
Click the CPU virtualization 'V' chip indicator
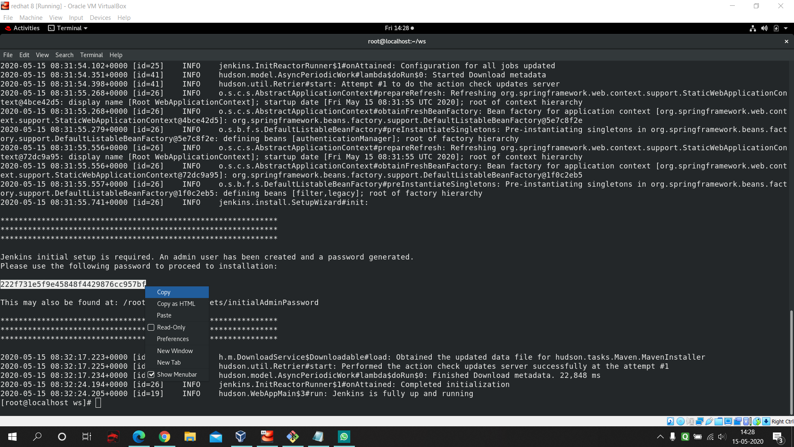pos(747,421)
